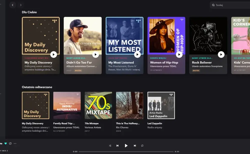Open the Women of Hip-Hop cover art
Screen dimensions: 250x154
(166, 36)
